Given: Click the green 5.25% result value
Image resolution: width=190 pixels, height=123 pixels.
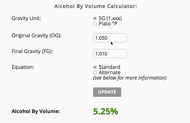Looking at the screenshot, I should (106, 111).
